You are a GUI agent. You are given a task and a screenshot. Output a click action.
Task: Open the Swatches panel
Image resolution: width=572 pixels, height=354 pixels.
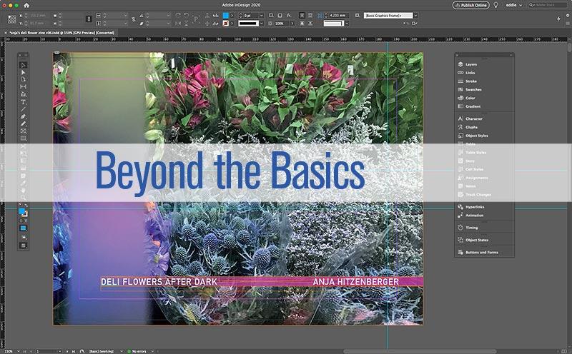(x=473, y=90)
